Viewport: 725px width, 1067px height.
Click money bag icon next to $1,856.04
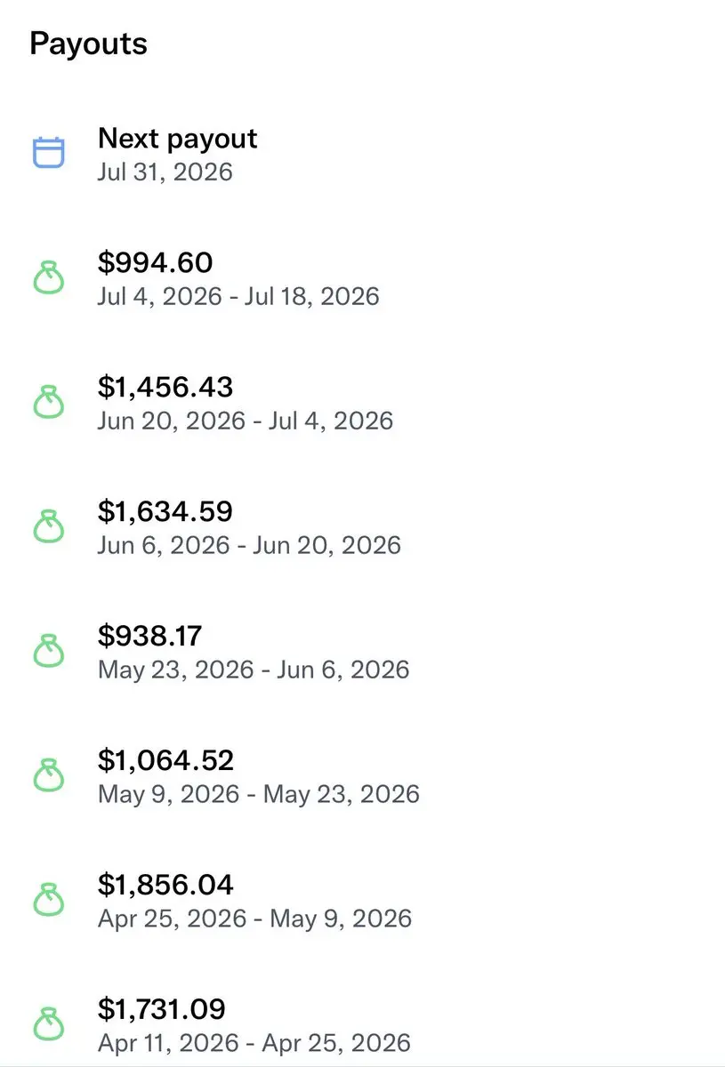[x=49, y=900]
